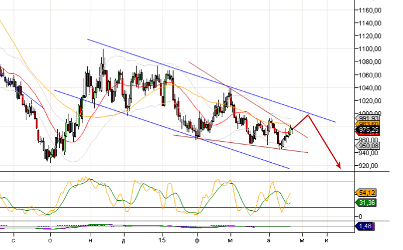The image size is (403, 250).
Task: Click the 15 year marker on time axis
Action: click(163, 240)
